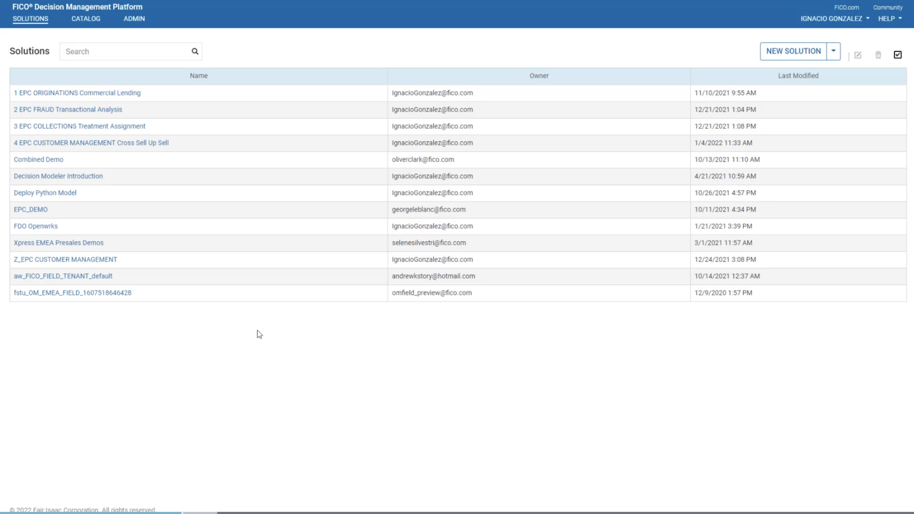Click the FICO Decision Management Platform title

tap(77, 7)
